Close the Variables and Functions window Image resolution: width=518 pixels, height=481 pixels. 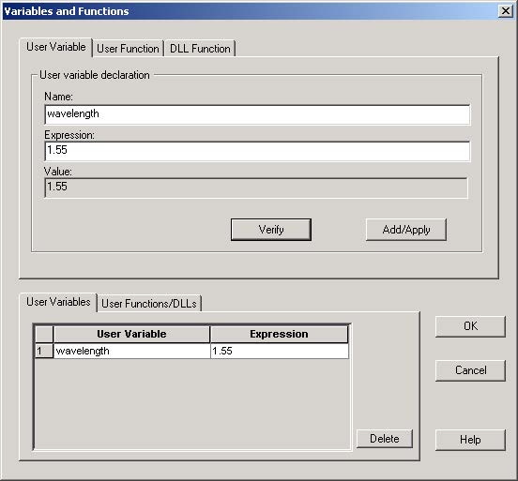coord(506,11)
